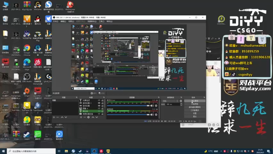This screenshot has width=273, height=154.
Task: Move scene down in Scenes panel
Action: click(x=66, y=117)
